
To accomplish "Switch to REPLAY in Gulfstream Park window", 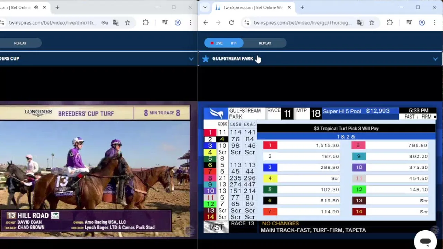I will pos(265,43).
